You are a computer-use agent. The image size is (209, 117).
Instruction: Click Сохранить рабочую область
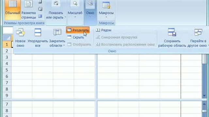(x=172, y=38)
